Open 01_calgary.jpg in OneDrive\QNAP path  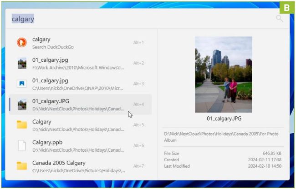(80, 84)
